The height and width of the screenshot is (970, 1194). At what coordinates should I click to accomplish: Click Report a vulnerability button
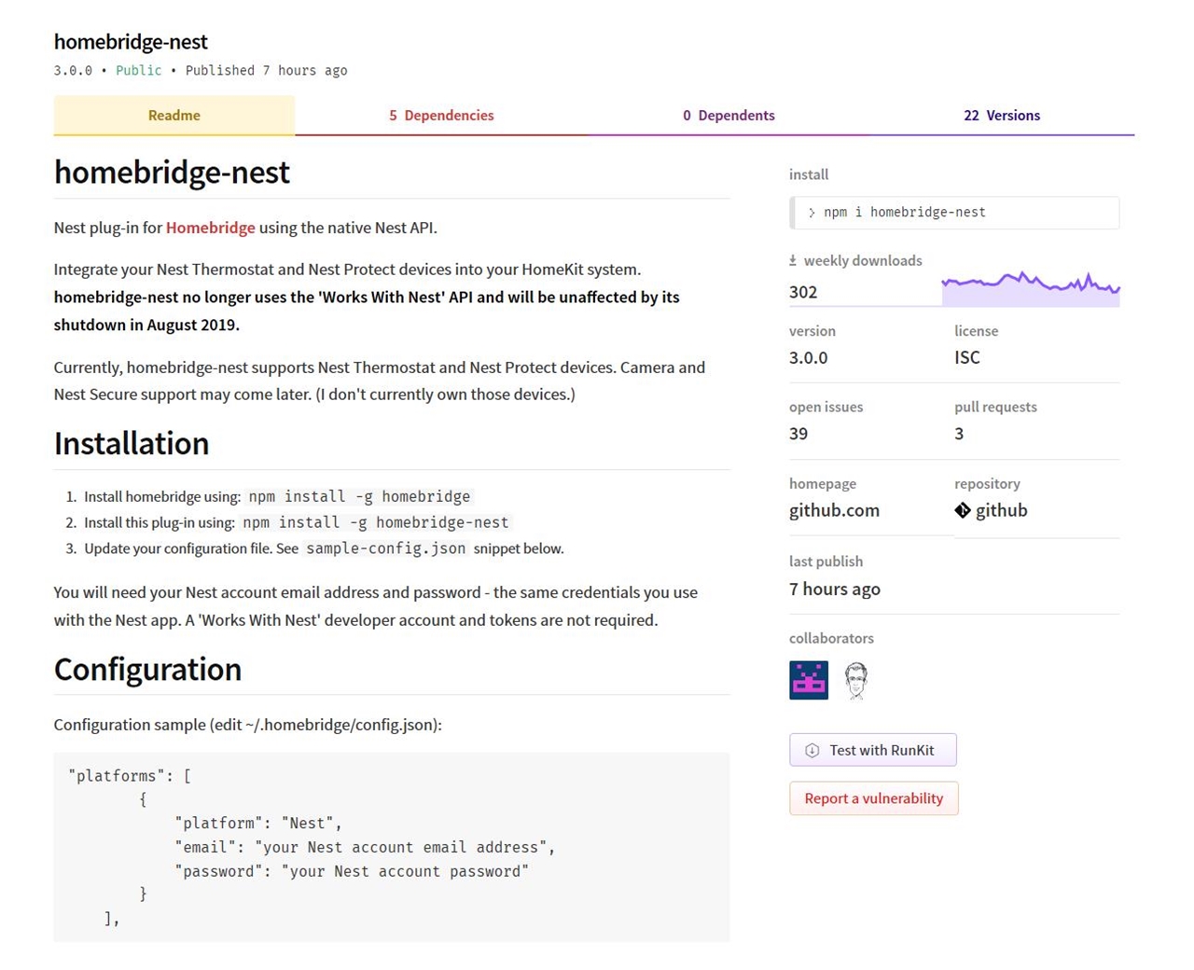click(873, 798)
